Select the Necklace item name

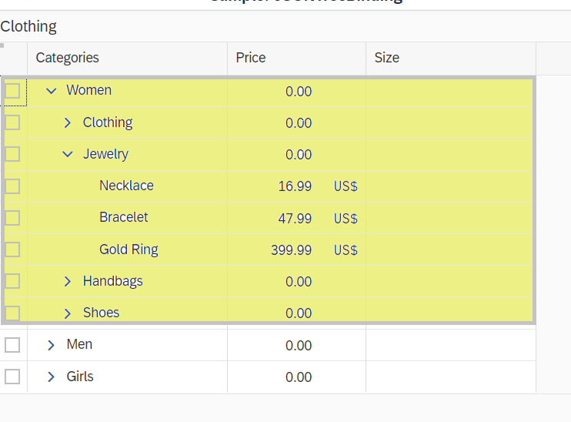click(126, 186)
